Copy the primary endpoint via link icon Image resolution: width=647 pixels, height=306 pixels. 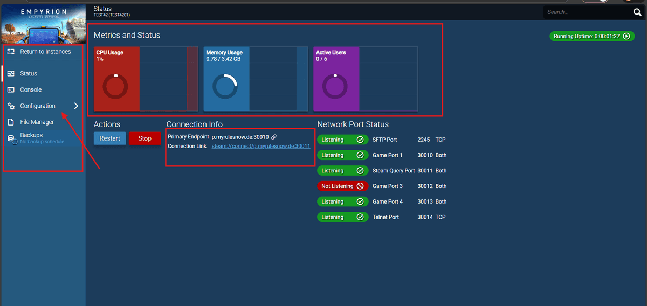[274, 137]
